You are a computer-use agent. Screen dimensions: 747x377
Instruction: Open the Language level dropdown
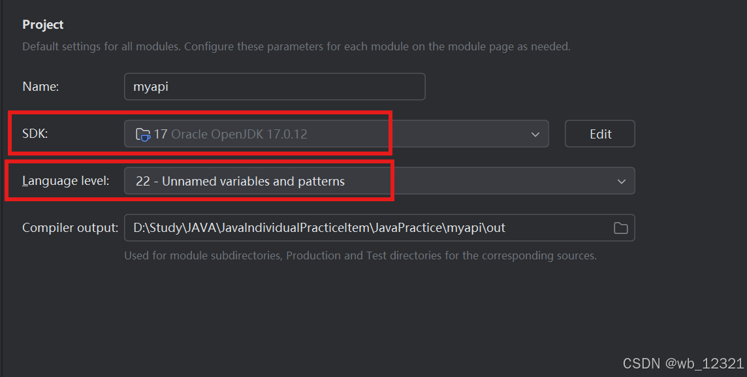pyautogui.click(x=621, y=180)
